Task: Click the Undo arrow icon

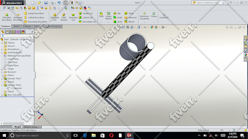Action: coord(59,3)
